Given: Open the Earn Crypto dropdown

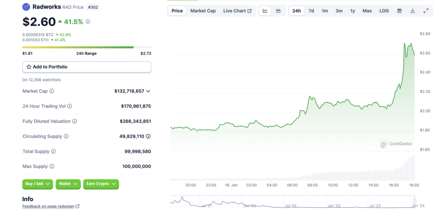Looking at the screenshot, I should pos(101,184).
